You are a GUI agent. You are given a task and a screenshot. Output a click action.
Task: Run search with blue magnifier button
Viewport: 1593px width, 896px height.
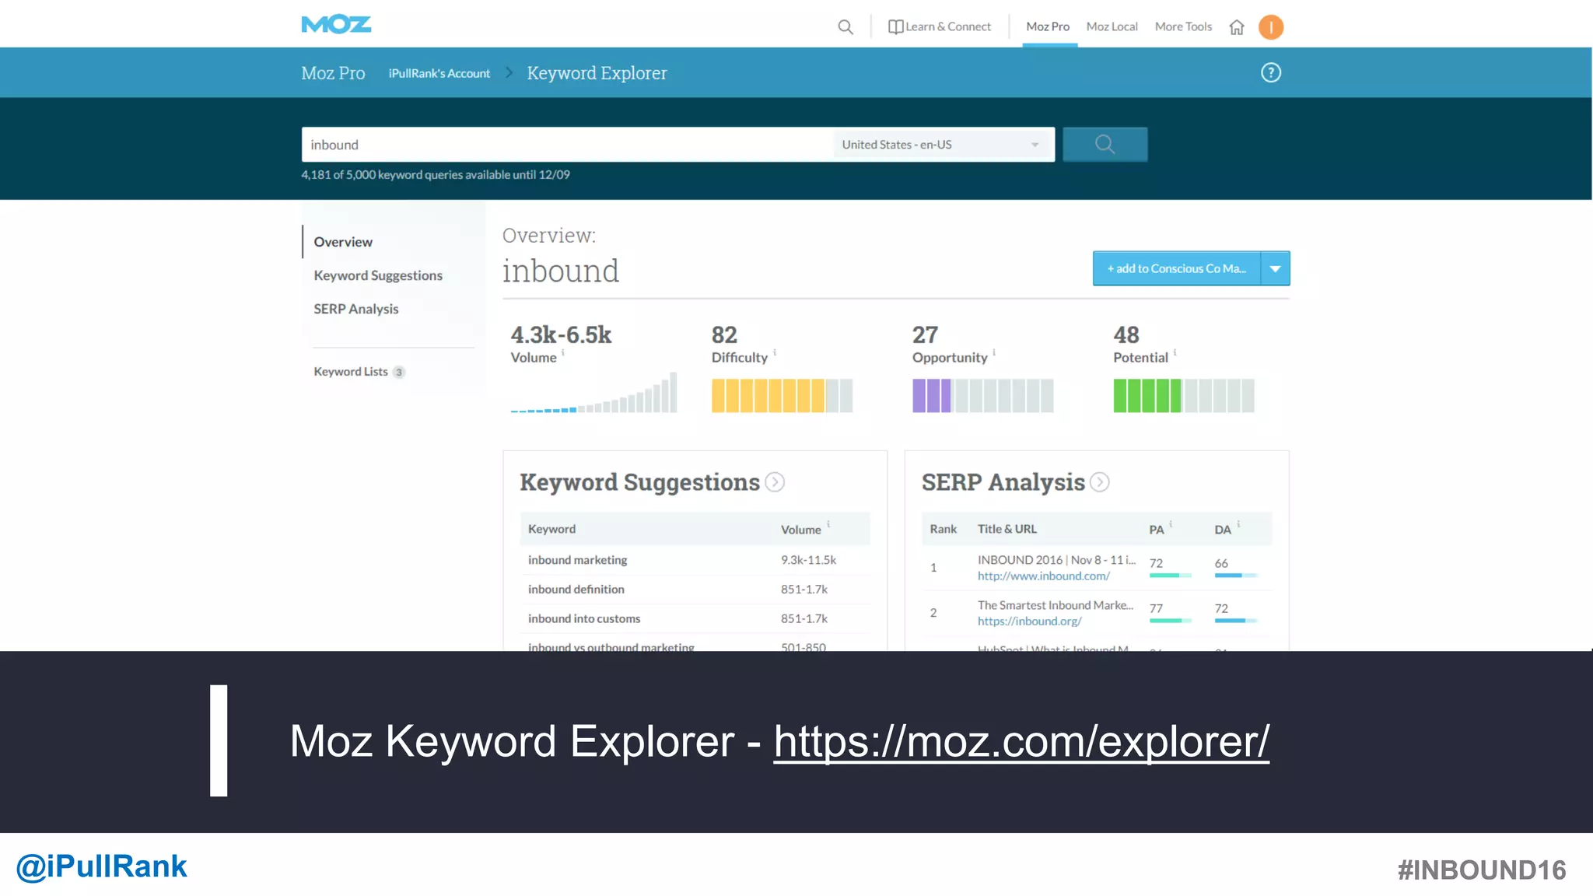click(x=1105, y=145)
